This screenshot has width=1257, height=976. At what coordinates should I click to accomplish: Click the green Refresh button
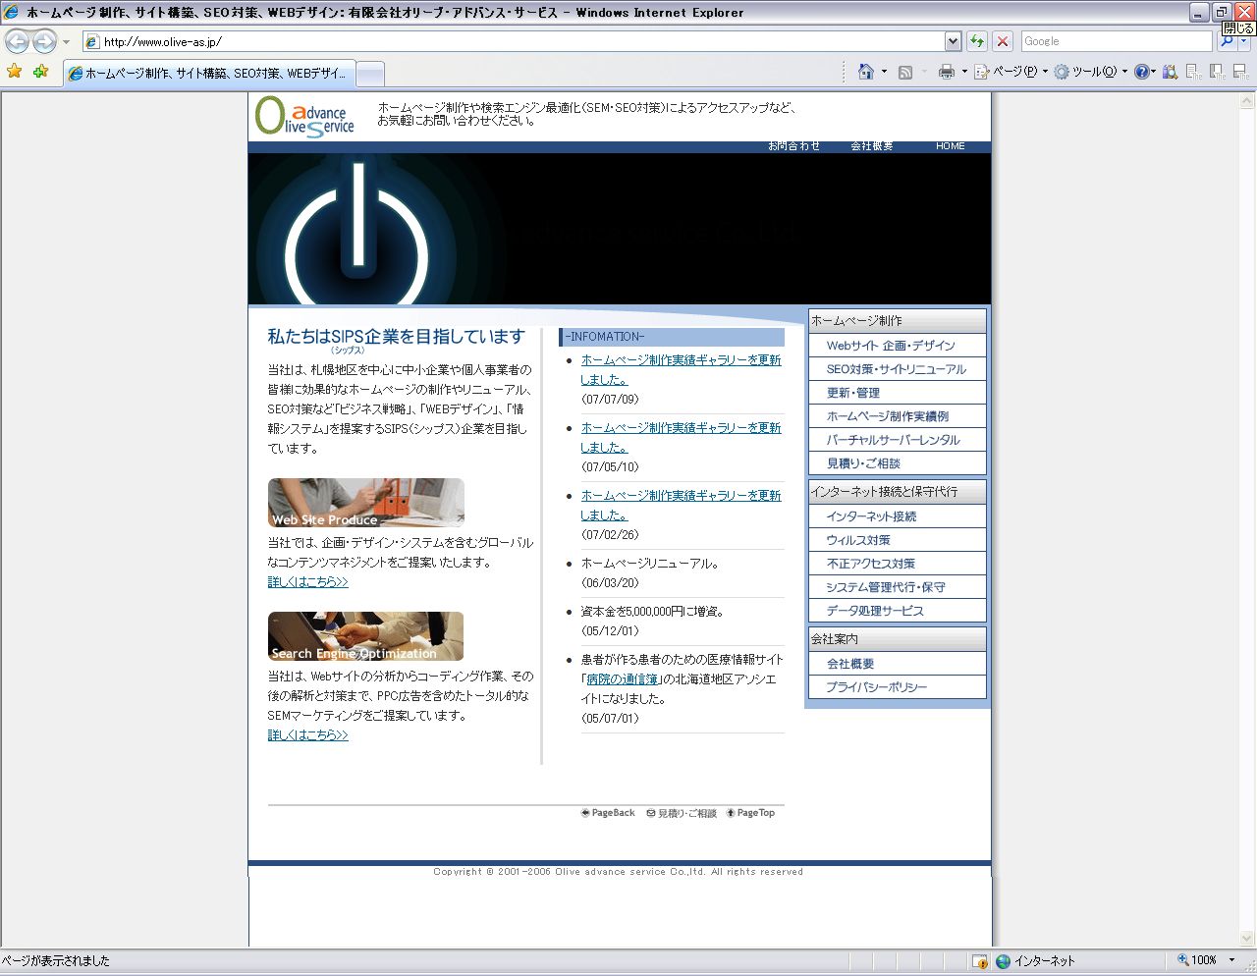[x=977, y=41]
